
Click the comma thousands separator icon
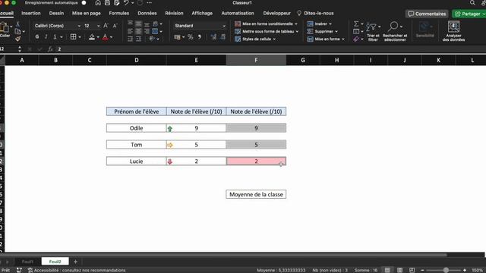coord(199,37)
